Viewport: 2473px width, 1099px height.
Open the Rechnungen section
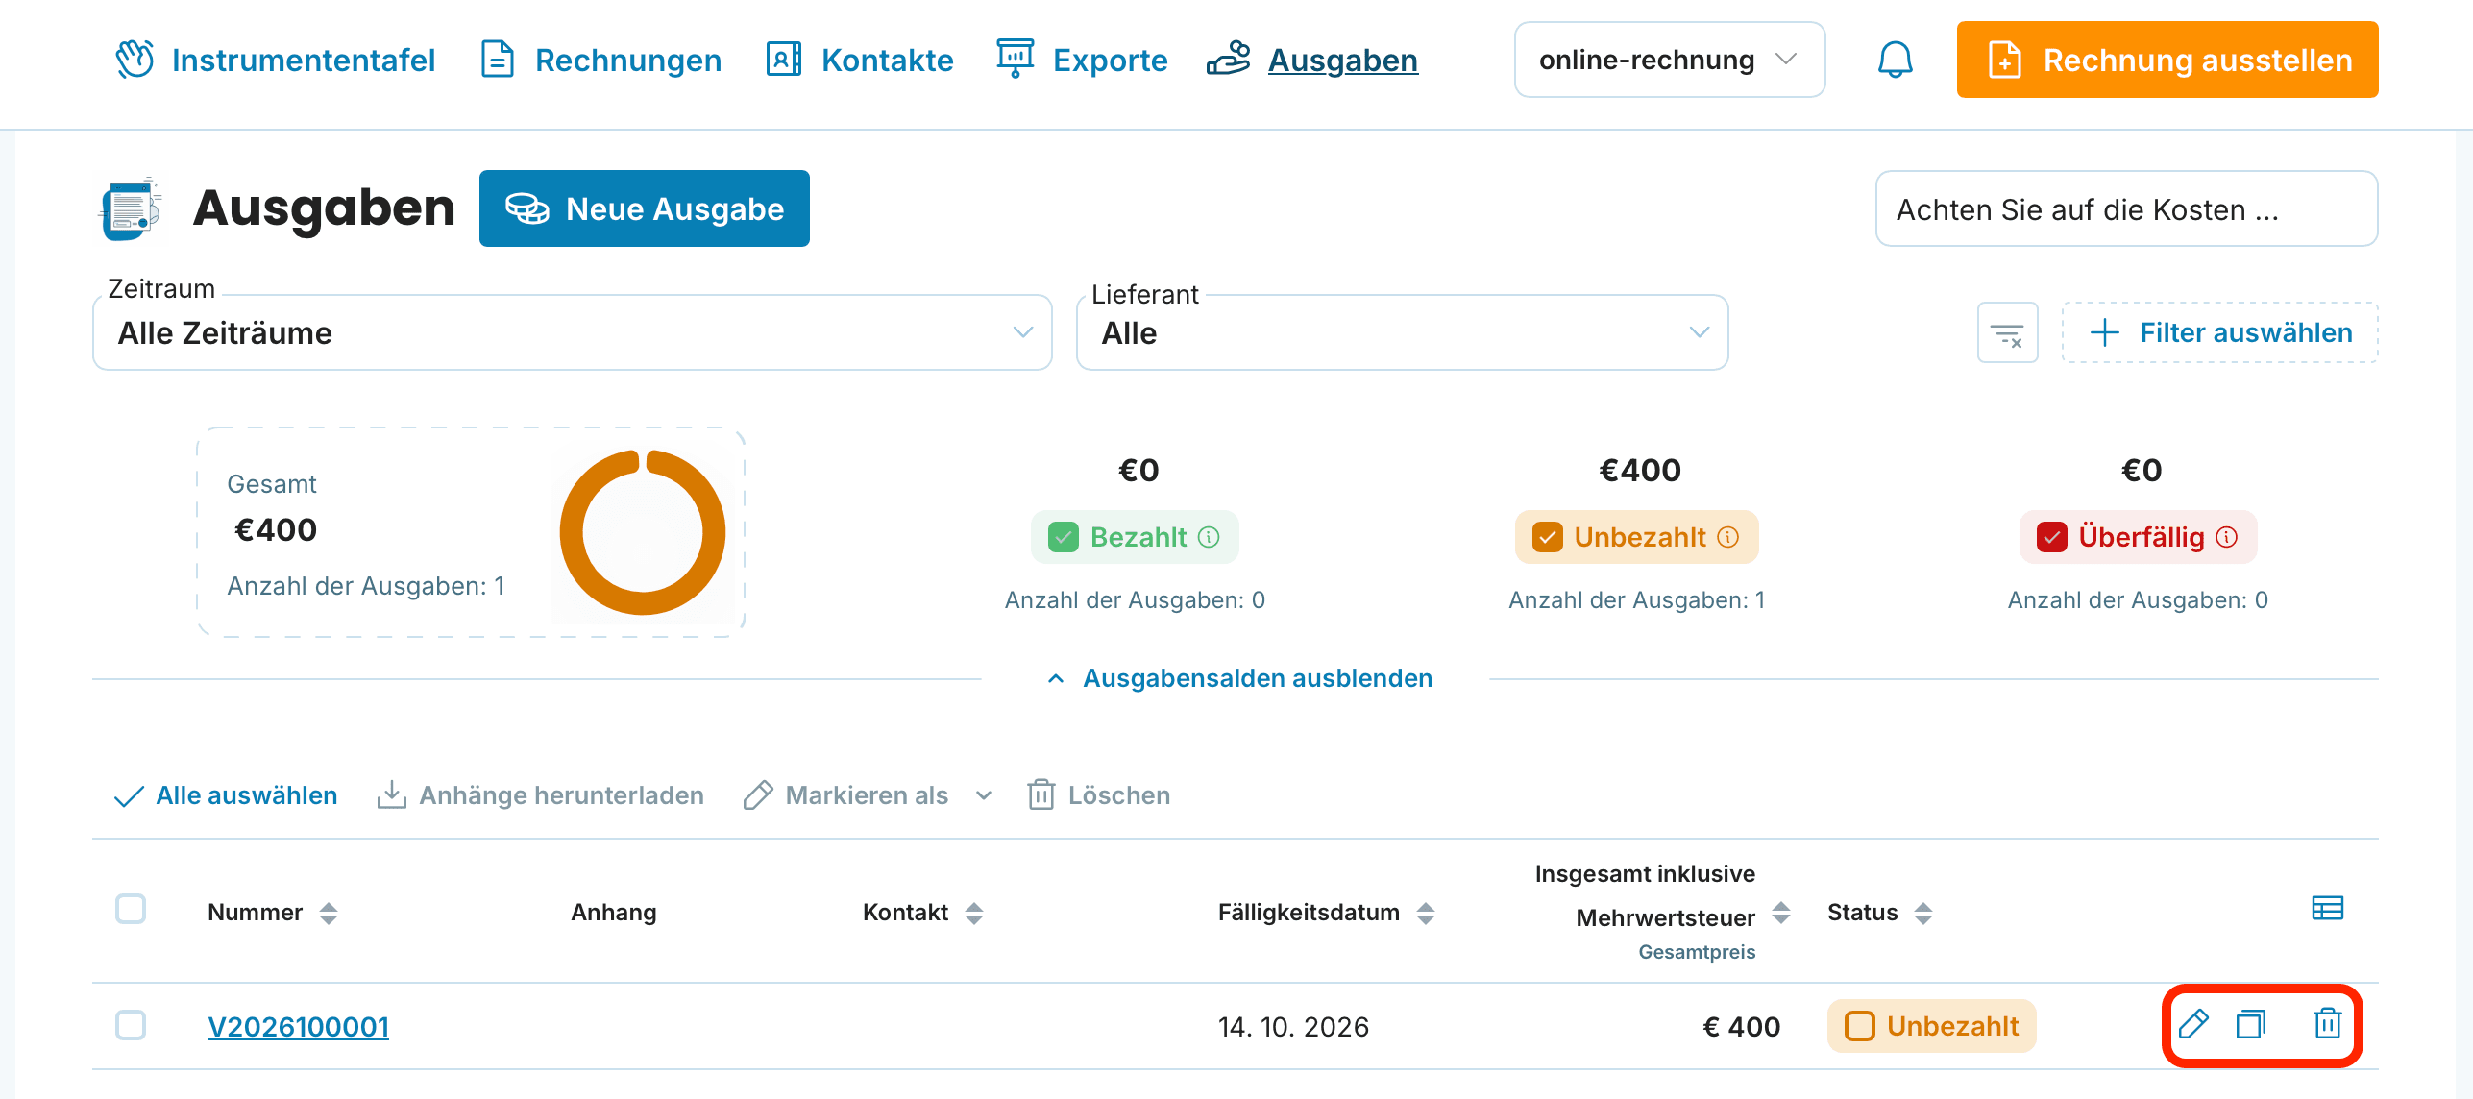[600, 60]
